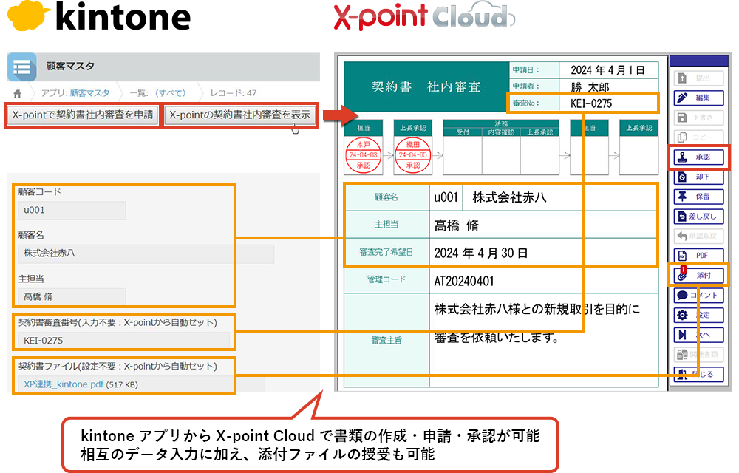Viewport: 739px width, 473px height.
Task: Click the kintone home icon in breadcrumb
Action: coord(18,93)
